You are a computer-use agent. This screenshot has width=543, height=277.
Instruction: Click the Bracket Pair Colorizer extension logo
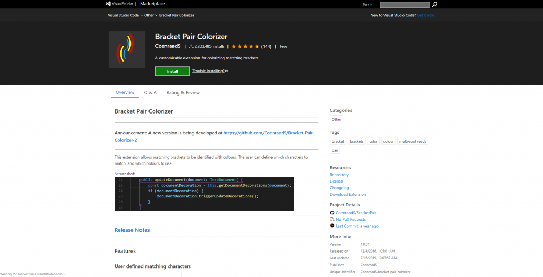127,49
